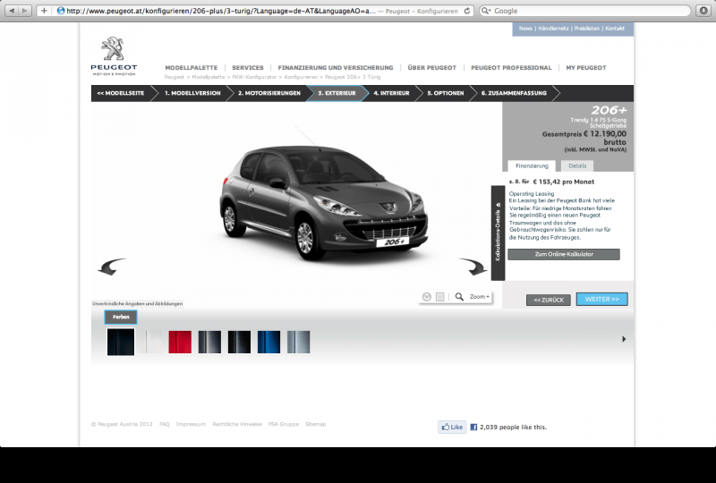The width and height of the screenshot is (716, 483).
Task: Go to step 5. OPTIONEN
Action: [x=446, y=93]
